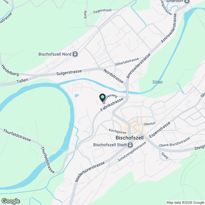Click the Niederbürerstrasse road label
This screenshot has width=205, height=205.
click(x=90, y=172)
